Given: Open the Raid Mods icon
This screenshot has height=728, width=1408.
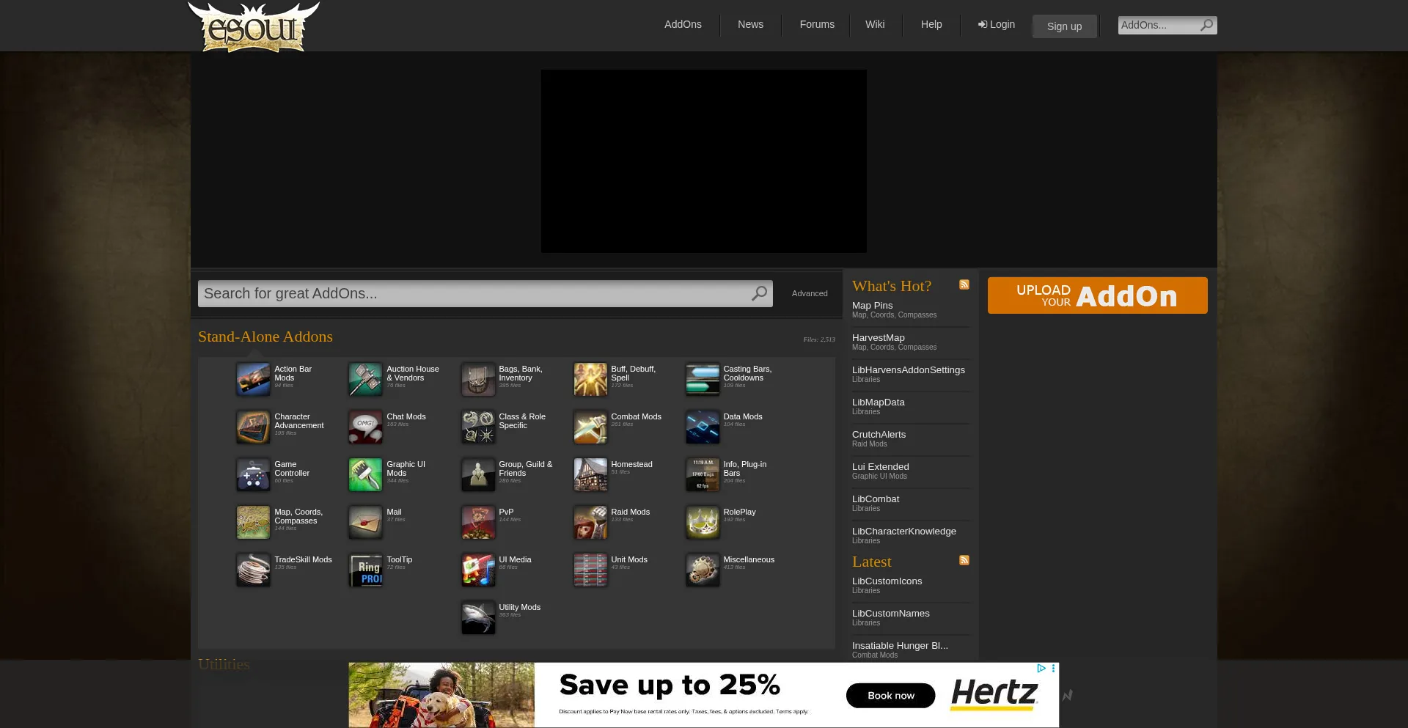Looking at the screenshot, I should coord(590,522).
